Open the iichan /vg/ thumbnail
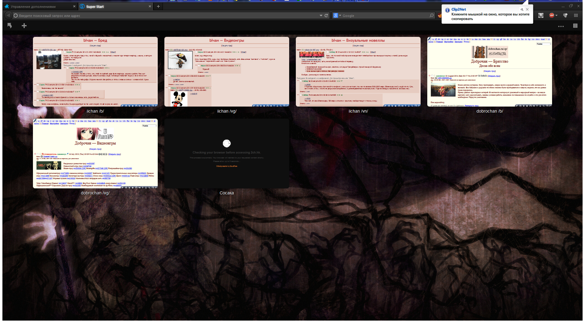 (227, 72)
